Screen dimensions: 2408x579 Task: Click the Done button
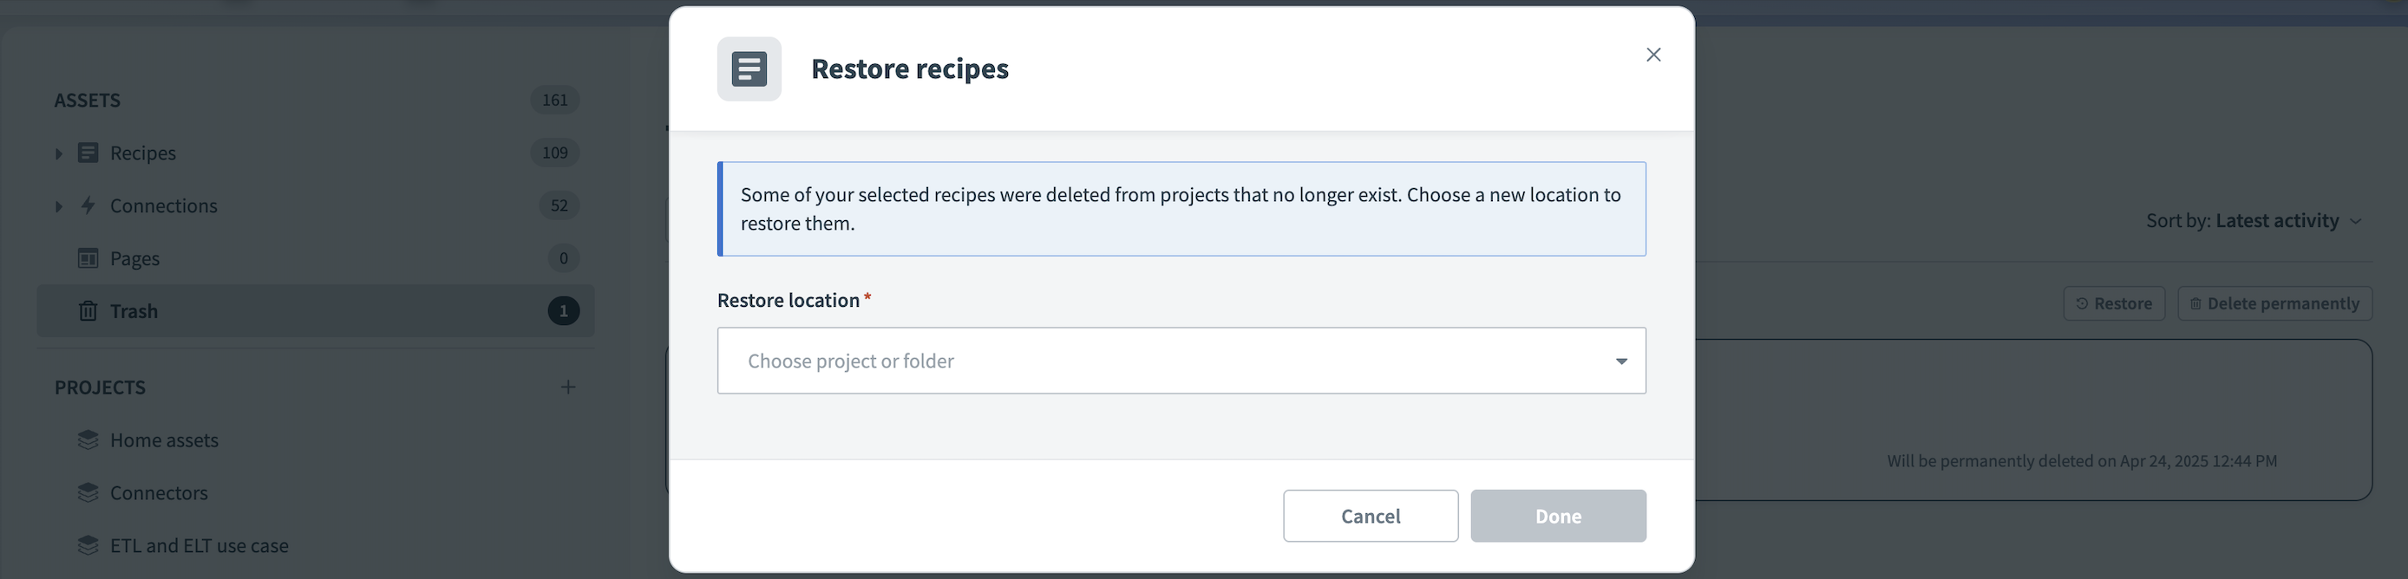(1558, 516)
